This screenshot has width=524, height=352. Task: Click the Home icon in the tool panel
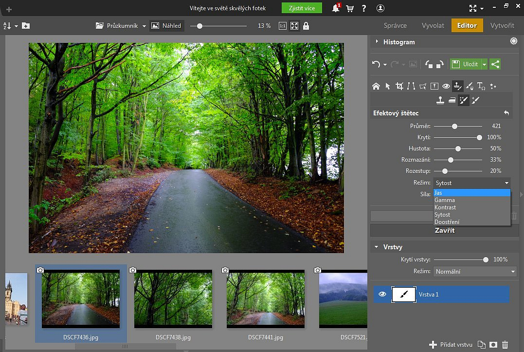coord(376,86)
